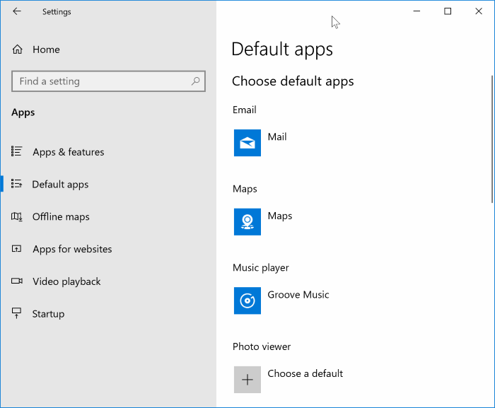495x408 pixels.
Task: Click the Default apps sidebar icon
Action: (16, 184)
